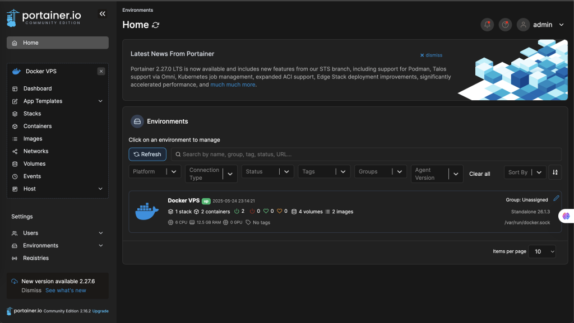
Task: Click the 2 containers count
Action: [x=212, y=212]
